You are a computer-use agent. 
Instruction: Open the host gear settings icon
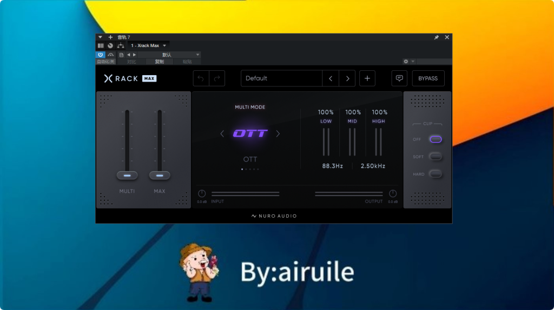pos(406,62)
